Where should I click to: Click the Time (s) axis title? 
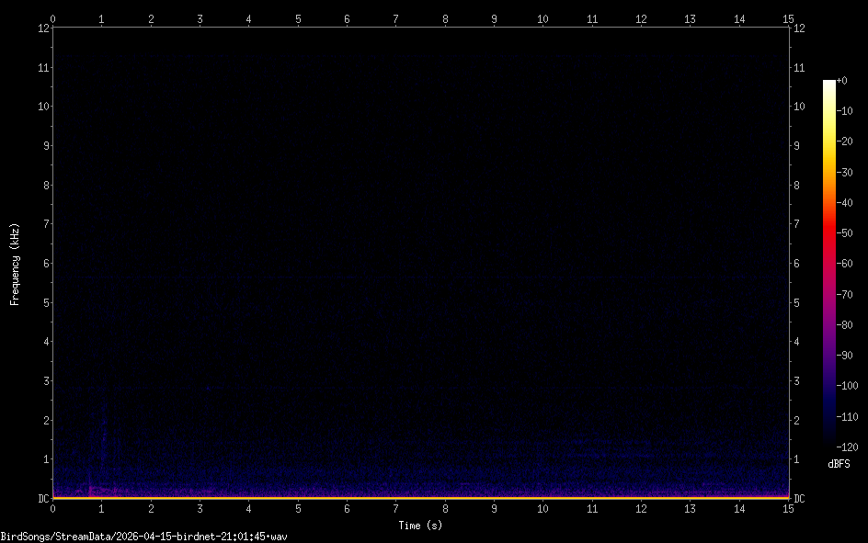pos(420,526)
